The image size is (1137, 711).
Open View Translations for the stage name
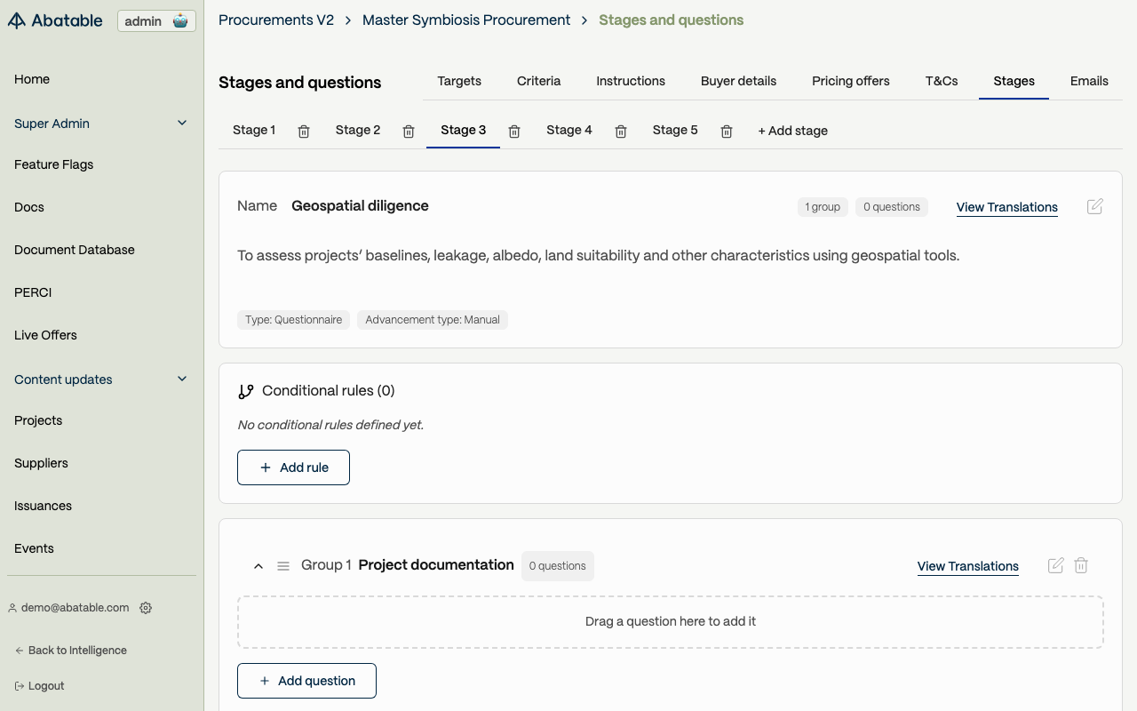[1006, 207]
